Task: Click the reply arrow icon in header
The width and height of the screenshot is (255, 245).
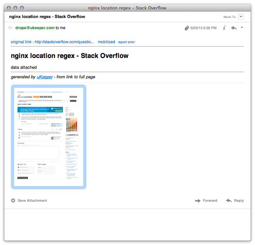Action: pos(234,28)
